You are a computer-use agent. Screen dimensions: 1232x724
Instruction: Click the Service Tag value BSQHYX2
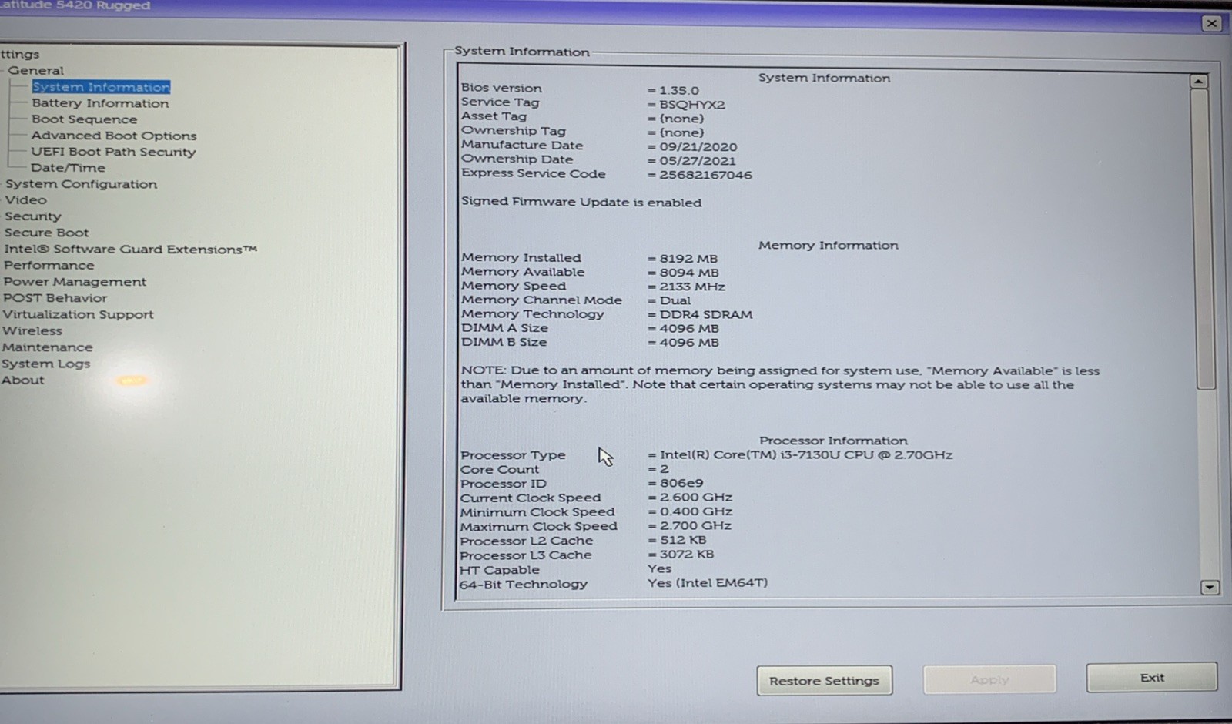[x=692, y=105]
